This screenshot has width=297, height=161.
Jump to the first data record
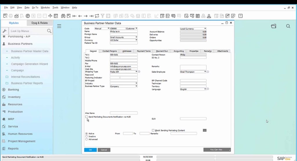point(74,16)
